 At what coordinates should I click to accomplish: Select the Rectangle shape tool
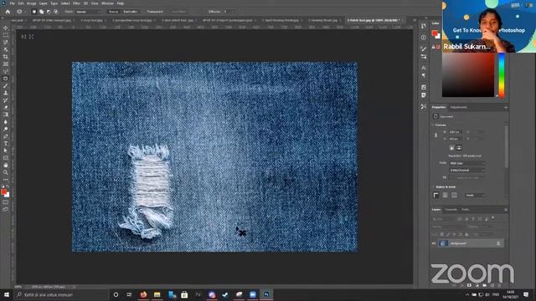click(6, 158)
